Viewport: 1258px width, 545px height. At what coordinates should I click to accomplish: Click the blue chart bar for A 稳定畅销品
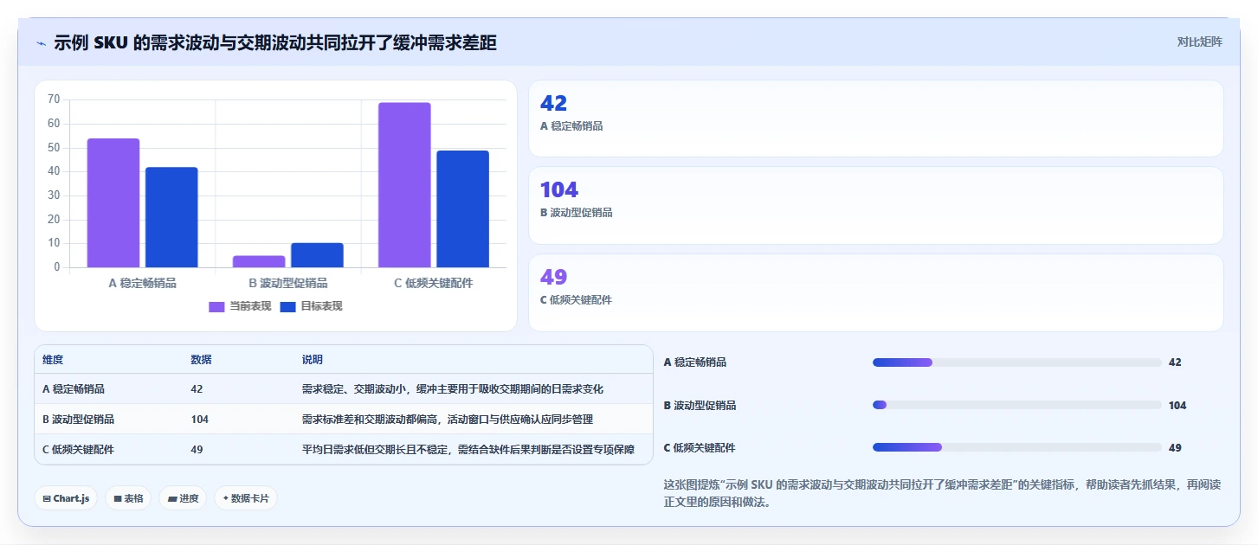coord(171,217)
